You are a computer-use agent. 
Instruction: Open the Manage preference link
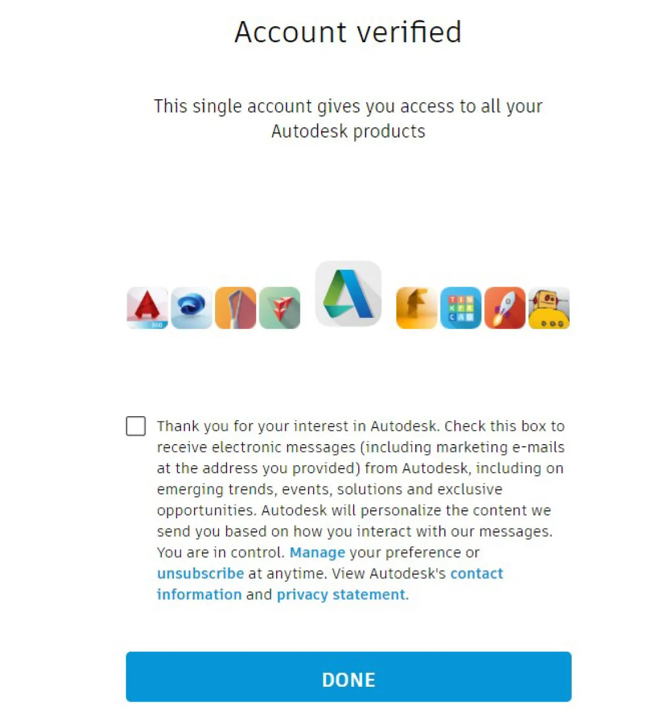point(317,553)
